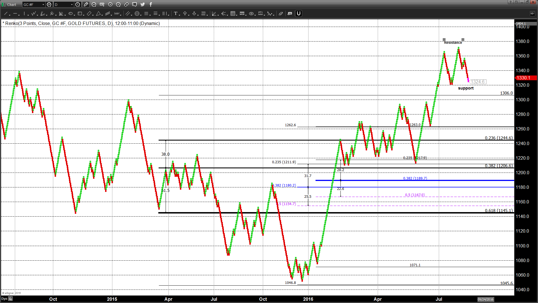
Task: Click the Resistance text label on chart
Action: (x=453, y=43)
